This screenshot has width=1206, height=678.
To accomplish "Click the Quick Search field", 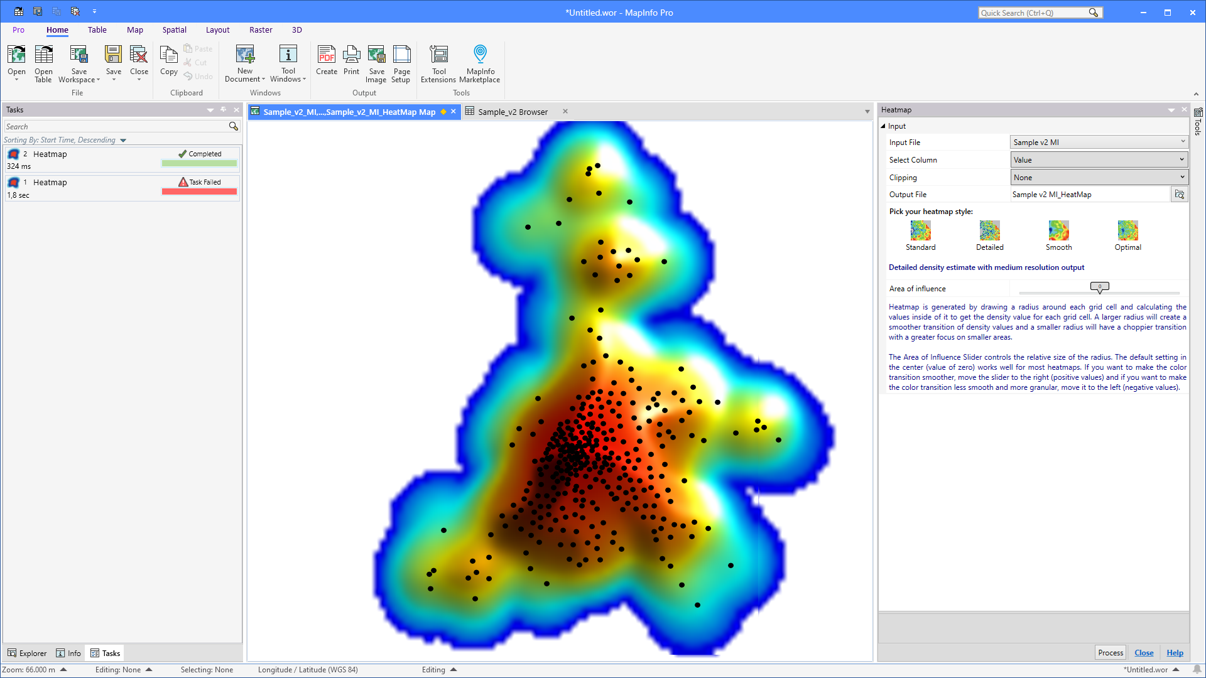I will click(1033, 12).
